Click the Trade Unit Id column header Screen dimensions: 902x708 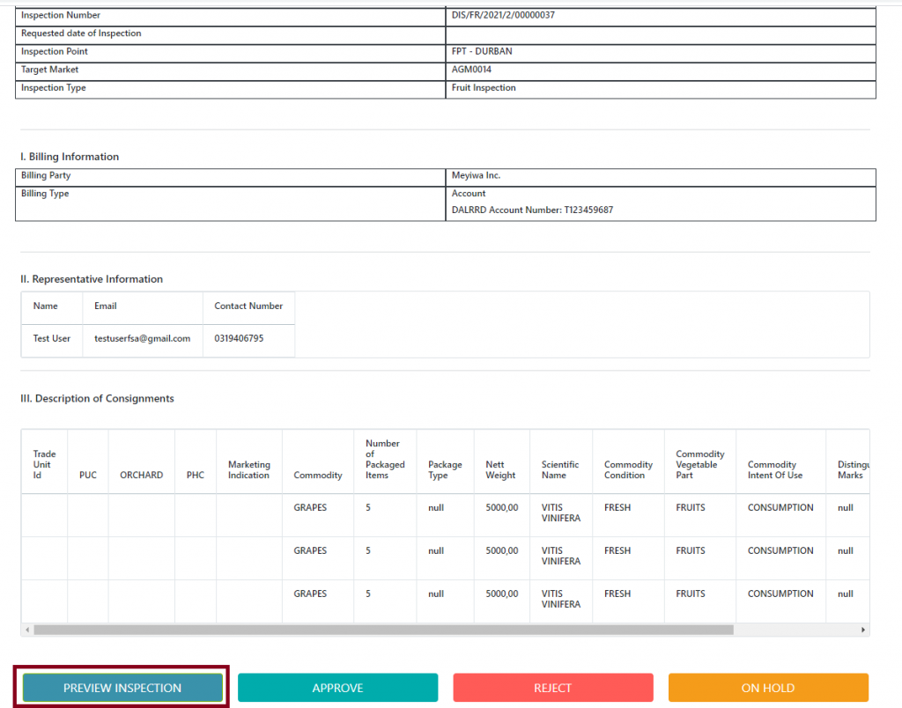pos(44,465)
